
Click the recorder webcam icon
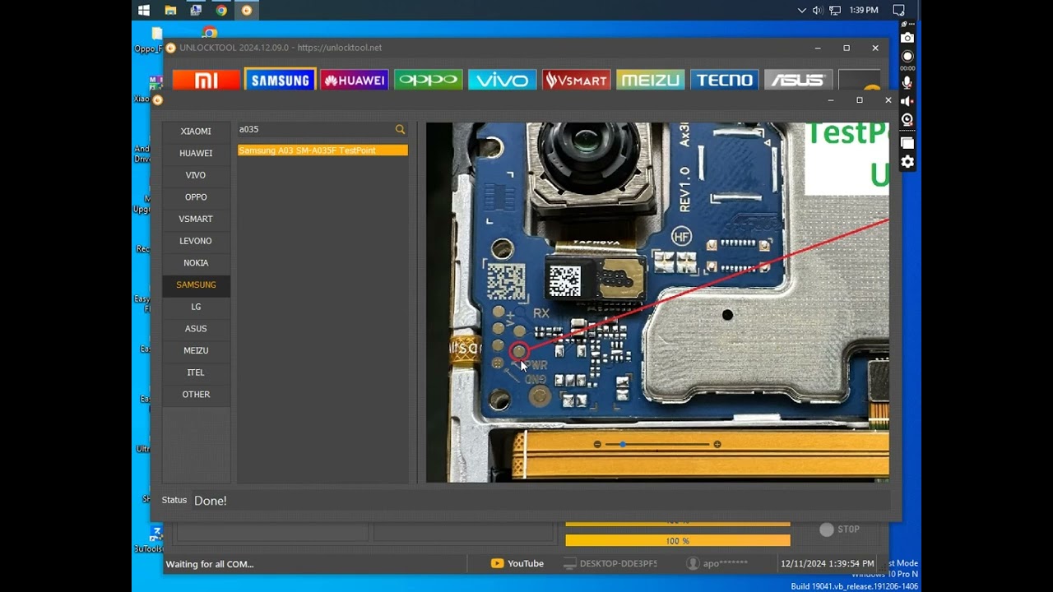click(x=907, y=119)
